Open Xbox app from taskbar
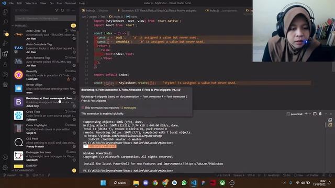This screenshot has width=335, height=188. pyautogui.click(x=222, y=183)
